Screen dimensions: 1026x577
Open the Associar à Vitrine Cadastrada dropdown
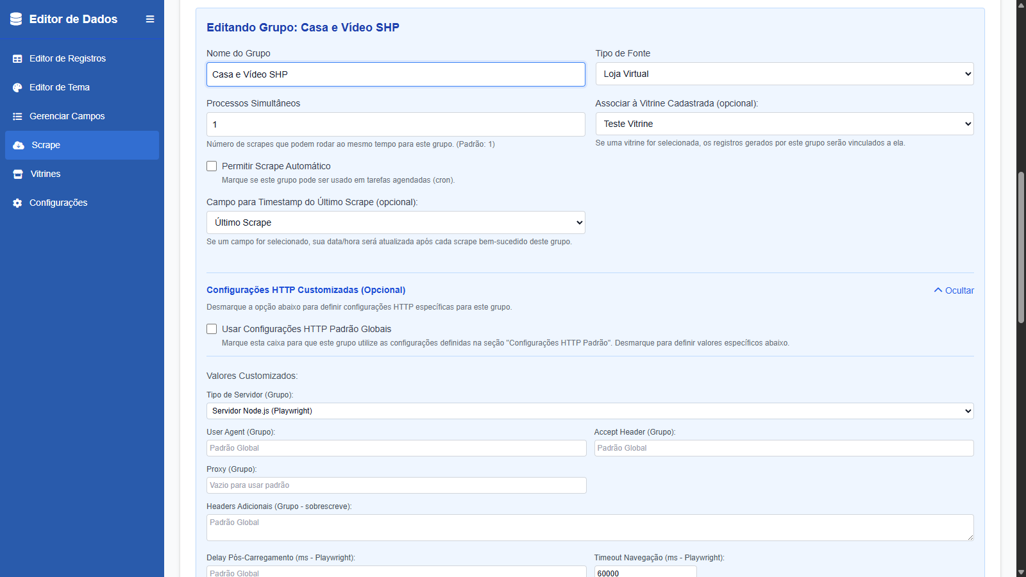(784, 124)
